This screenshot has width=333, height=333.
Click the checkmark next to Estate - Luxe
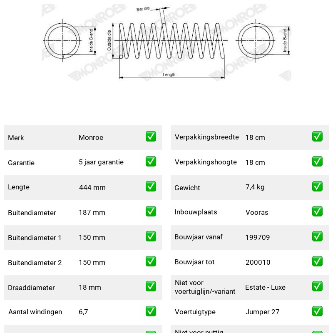point(317,286)
